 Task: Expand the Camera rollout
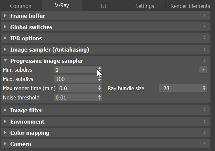[x=21, y=144]
